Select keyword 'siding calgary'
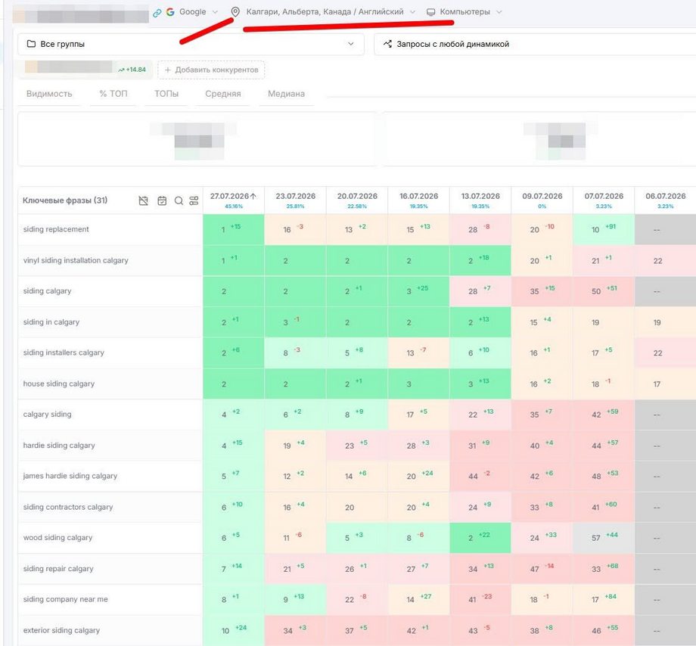The image size is (696, 646). (x=47, y=291)
